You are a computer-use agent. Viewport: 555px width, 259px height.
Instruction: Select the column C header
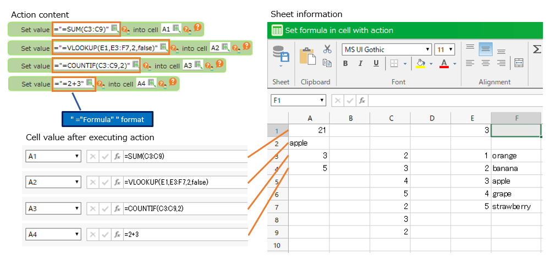(x=390, y=118)
